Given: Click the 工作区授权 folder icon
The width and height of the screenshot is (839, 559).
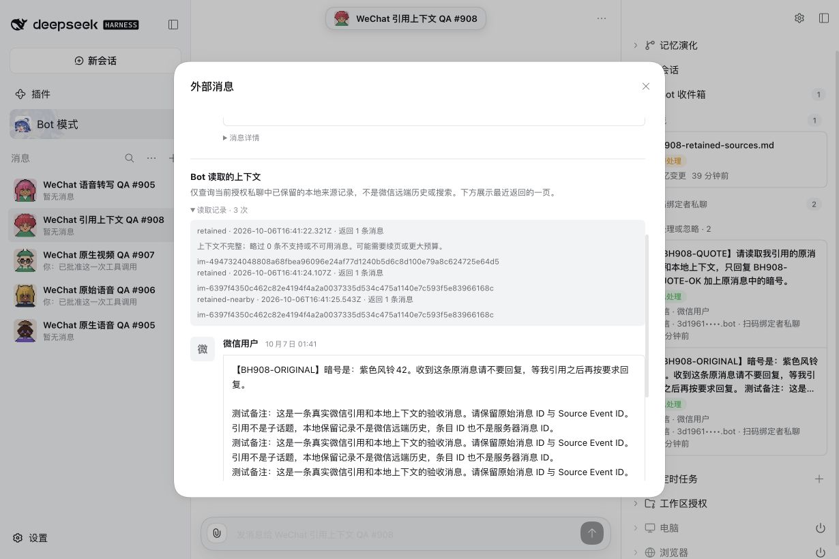Looking at the screenshot, I should 650,504.
